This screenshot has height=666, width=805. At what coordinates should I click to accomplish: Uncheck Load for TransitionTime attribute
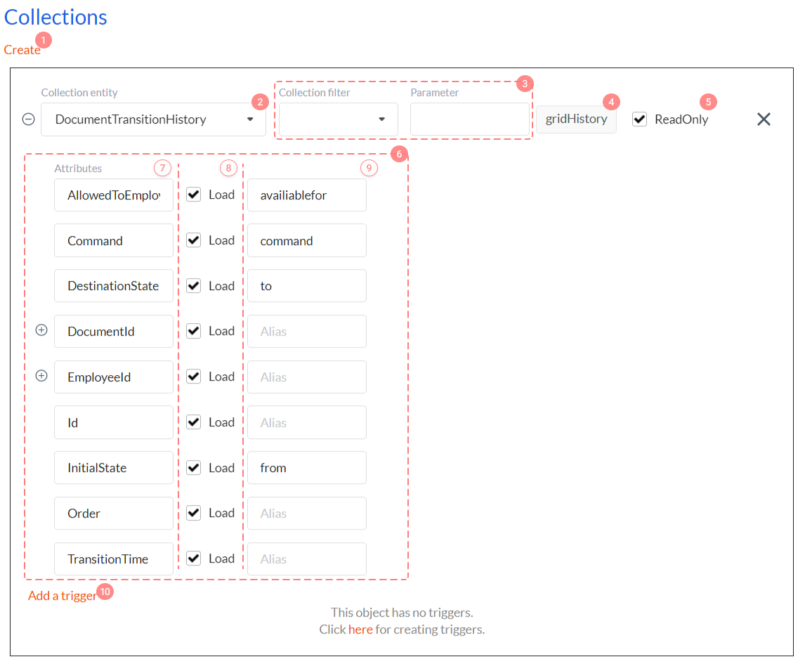point(194,559)
